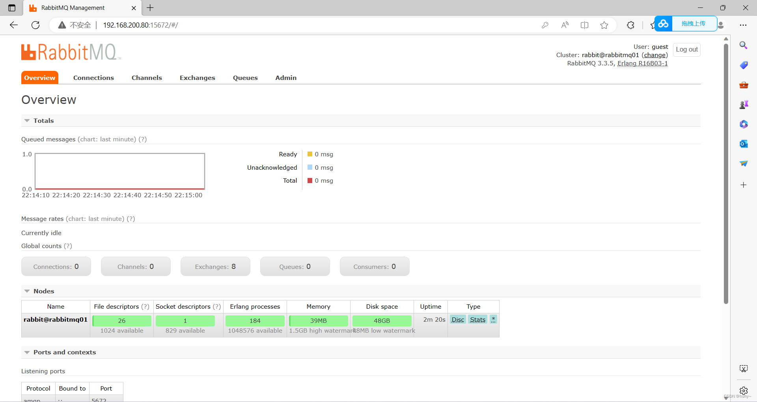Screen dimensions: 757x402
Task: Add a new sidebar app
Action: point(744,185)
